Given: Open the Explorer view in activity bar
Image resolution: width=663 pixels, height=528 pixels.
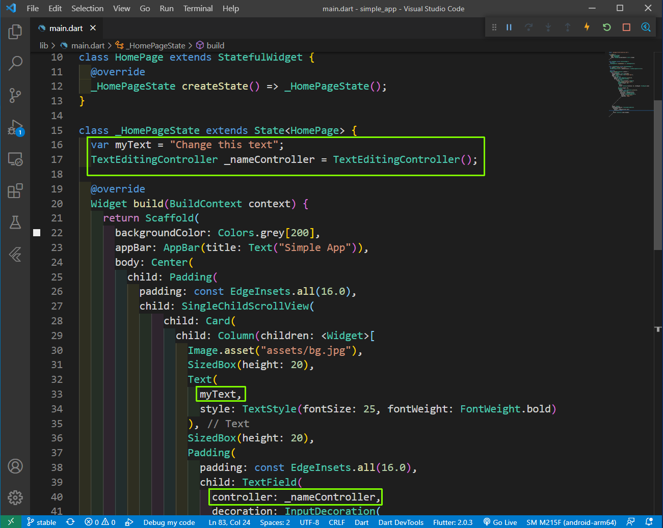Looking at the screenshot, I should (x=15, y=32).
